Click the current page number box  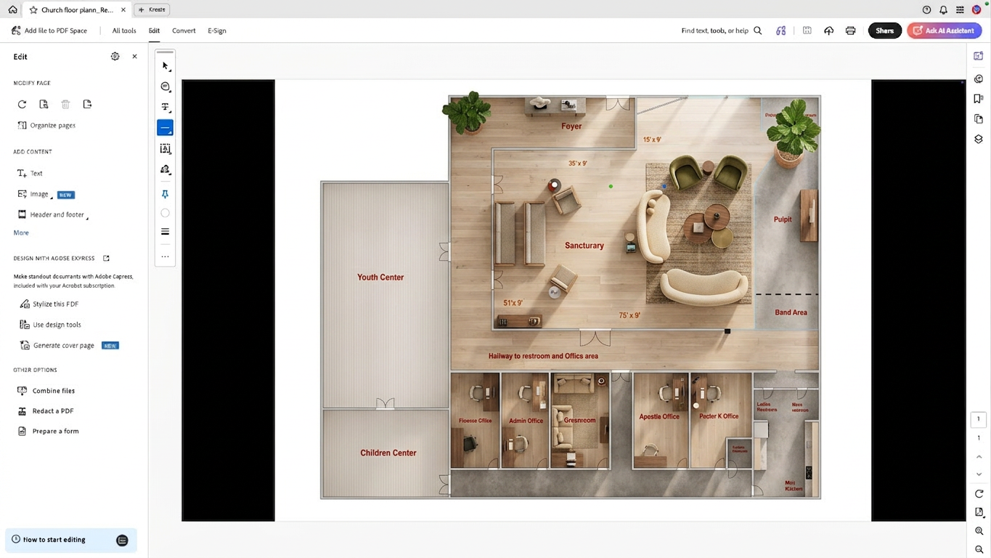(x=979, y=418)
